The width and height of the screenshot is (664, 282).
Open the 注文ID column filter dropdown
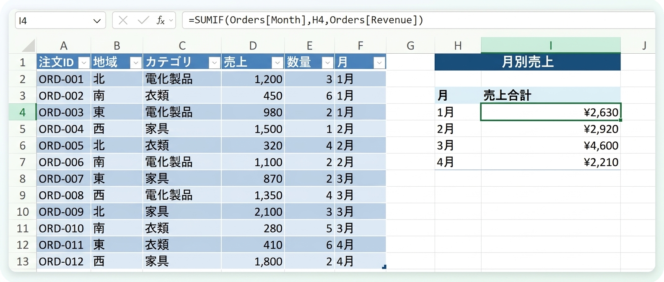pos(84,63)
